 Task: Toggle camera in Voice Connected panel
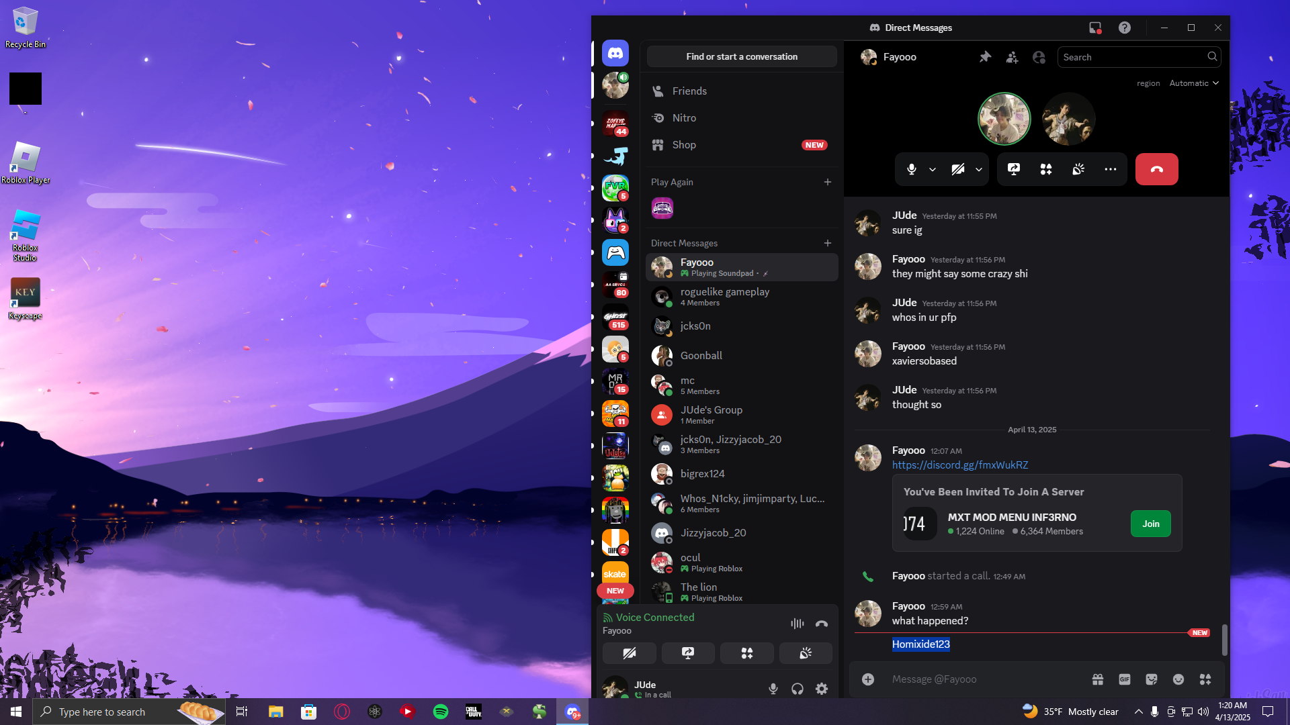(630, 653)
